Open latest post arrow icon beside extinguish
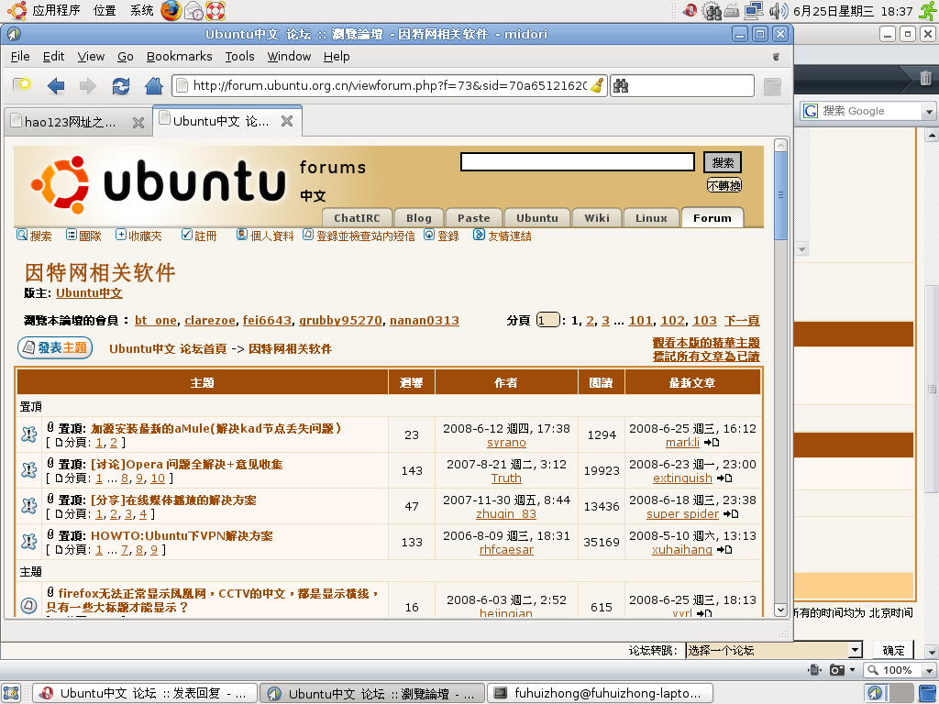Image resolution: width=939 pixels, height=704 pixels. [724, 478]
